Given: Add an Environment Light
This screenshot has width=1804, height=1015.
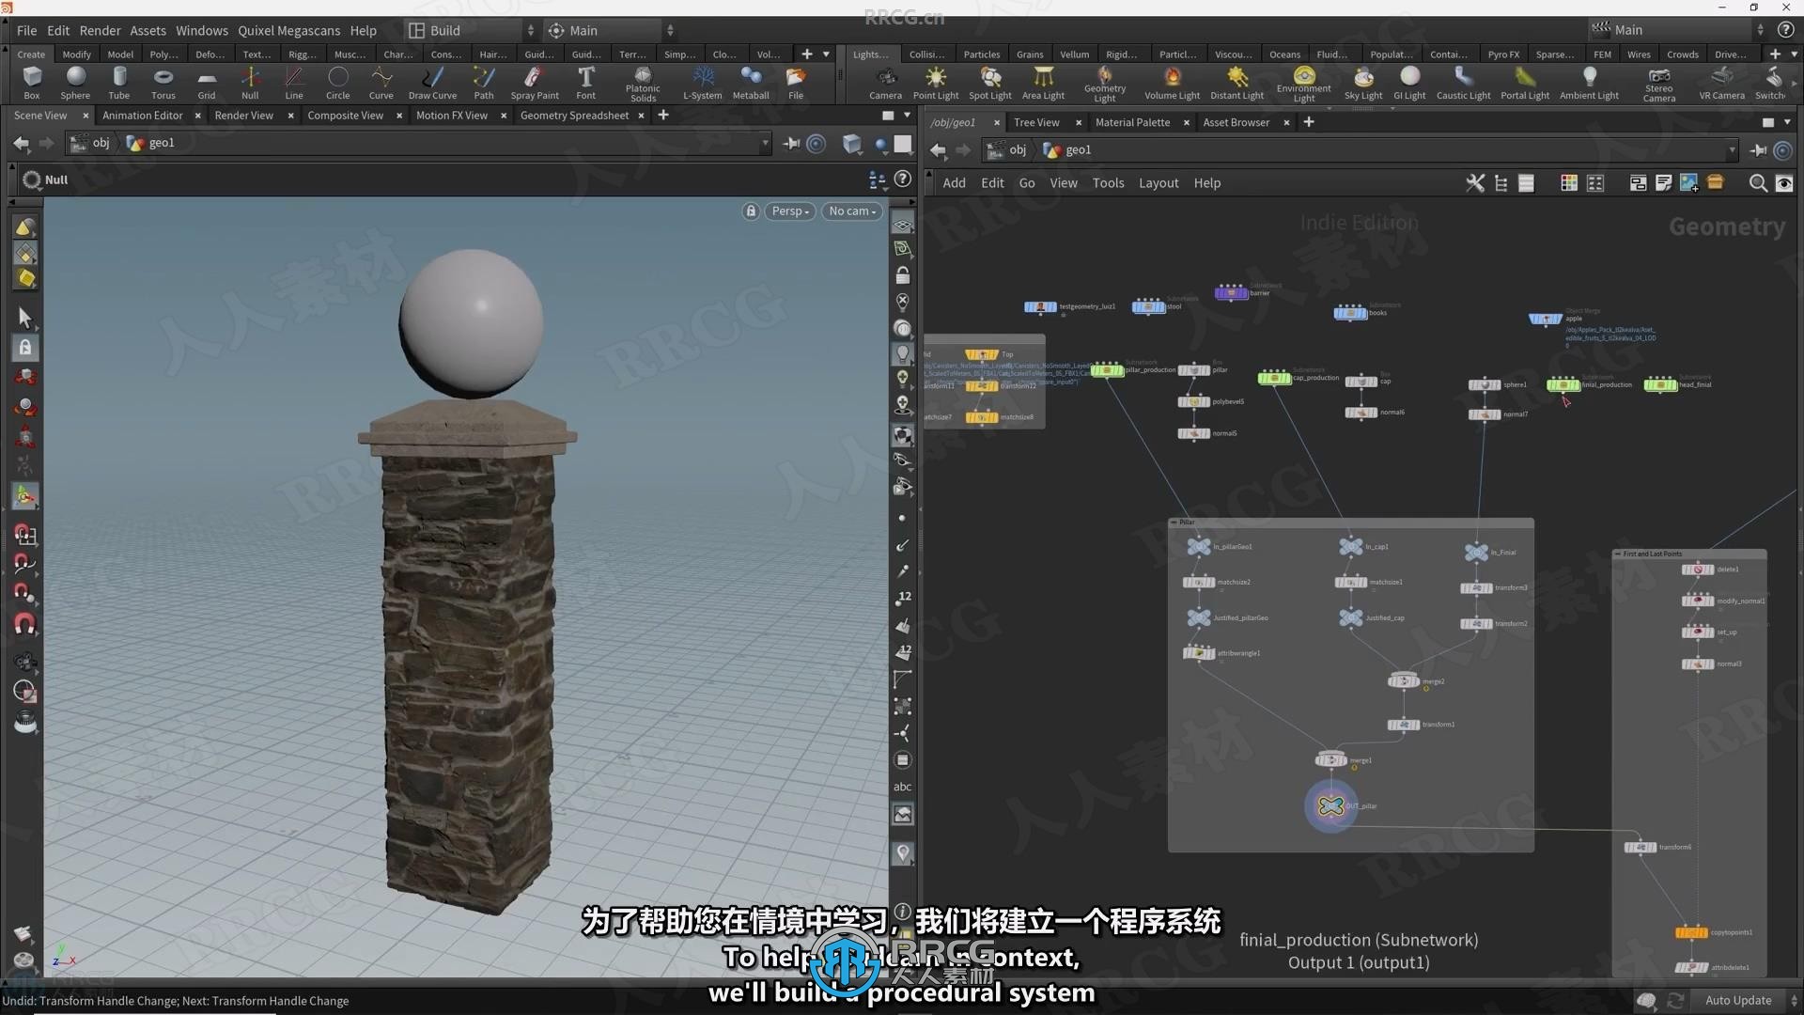Looking at the screenshot, I should click(x=1303, y=84).
